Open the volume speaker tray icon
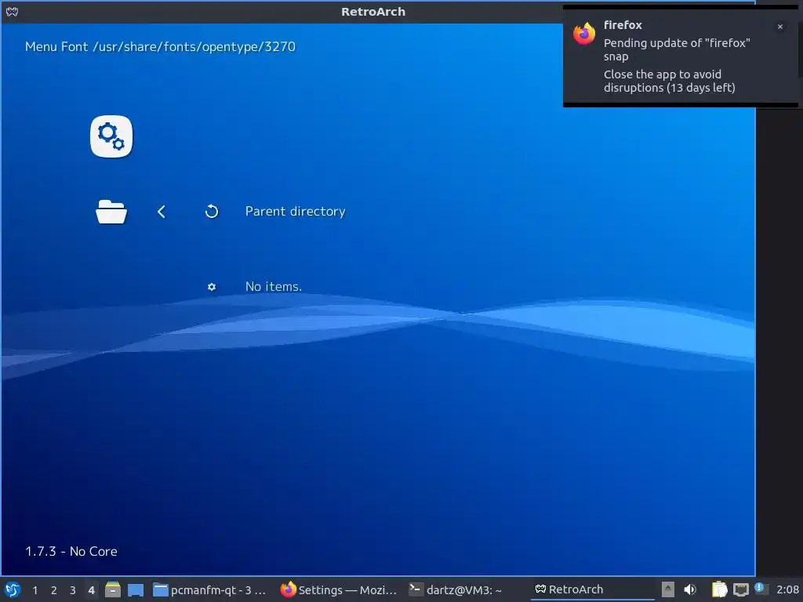 pyautogui.click(x=690, y=589)
